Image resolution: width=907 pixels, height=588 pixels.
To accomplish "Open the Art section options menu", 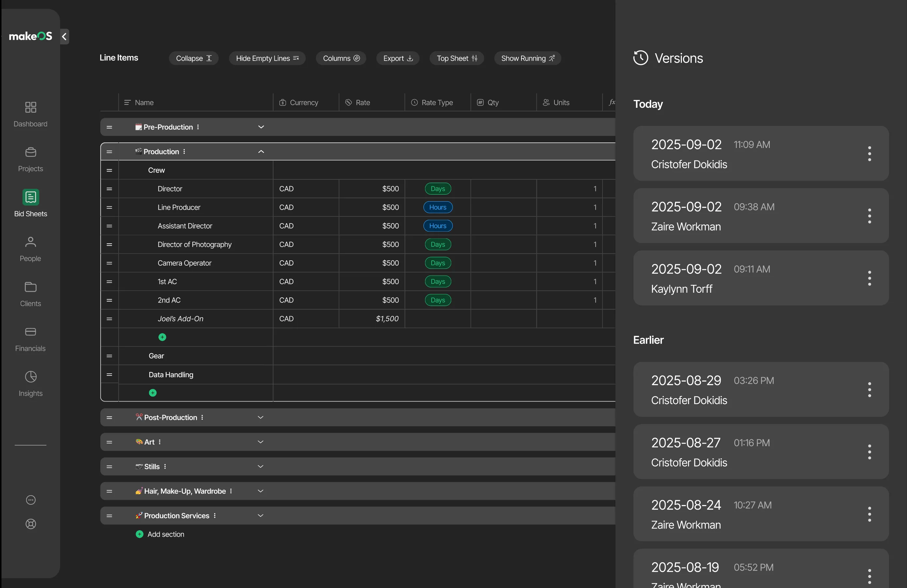I will click(x=160, y=442).
